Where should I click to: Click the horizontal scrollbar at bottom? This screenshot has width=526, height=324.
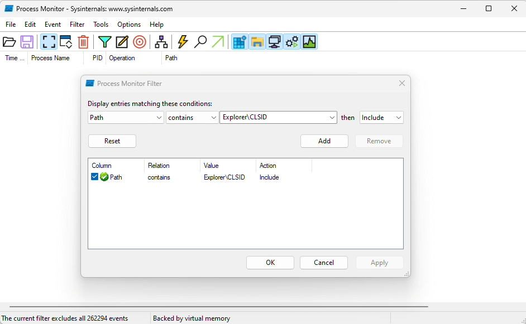(x=219, y=306)
